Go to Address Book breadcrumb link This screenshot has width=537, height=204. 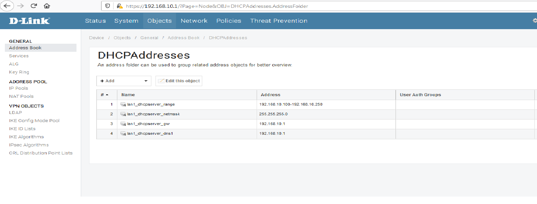(x=183, y=38)
